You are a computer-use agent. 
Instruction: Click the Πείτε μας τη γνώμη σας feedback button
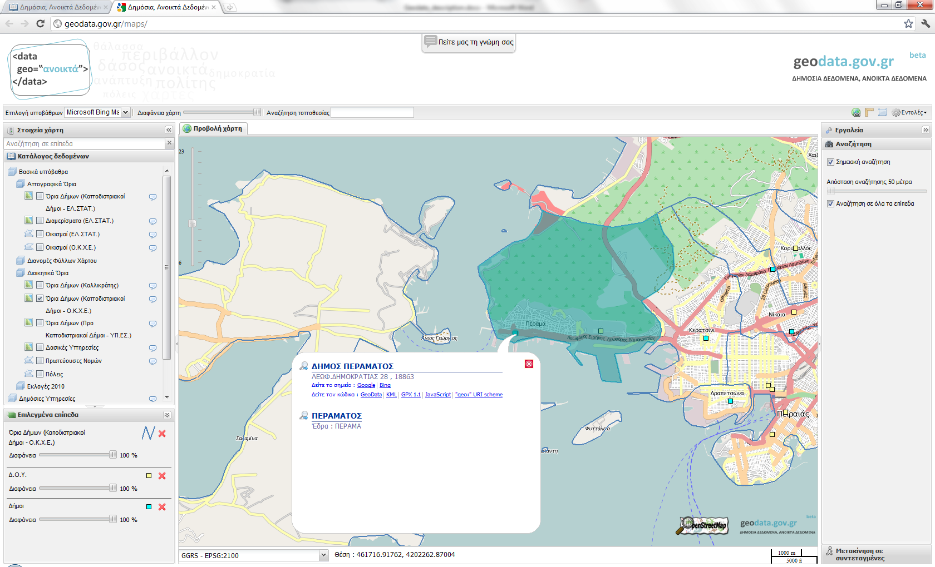point(469,42)
